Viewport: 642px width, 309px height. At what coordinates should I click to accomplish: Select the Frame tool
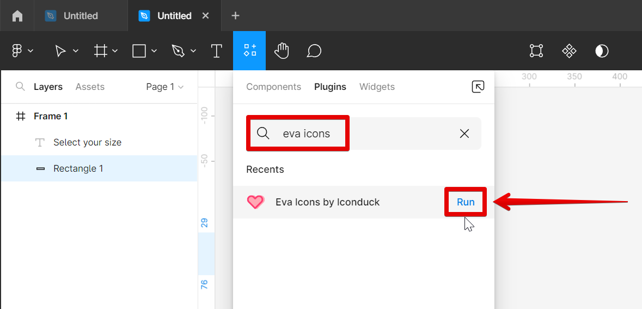[x=100, y=51]
